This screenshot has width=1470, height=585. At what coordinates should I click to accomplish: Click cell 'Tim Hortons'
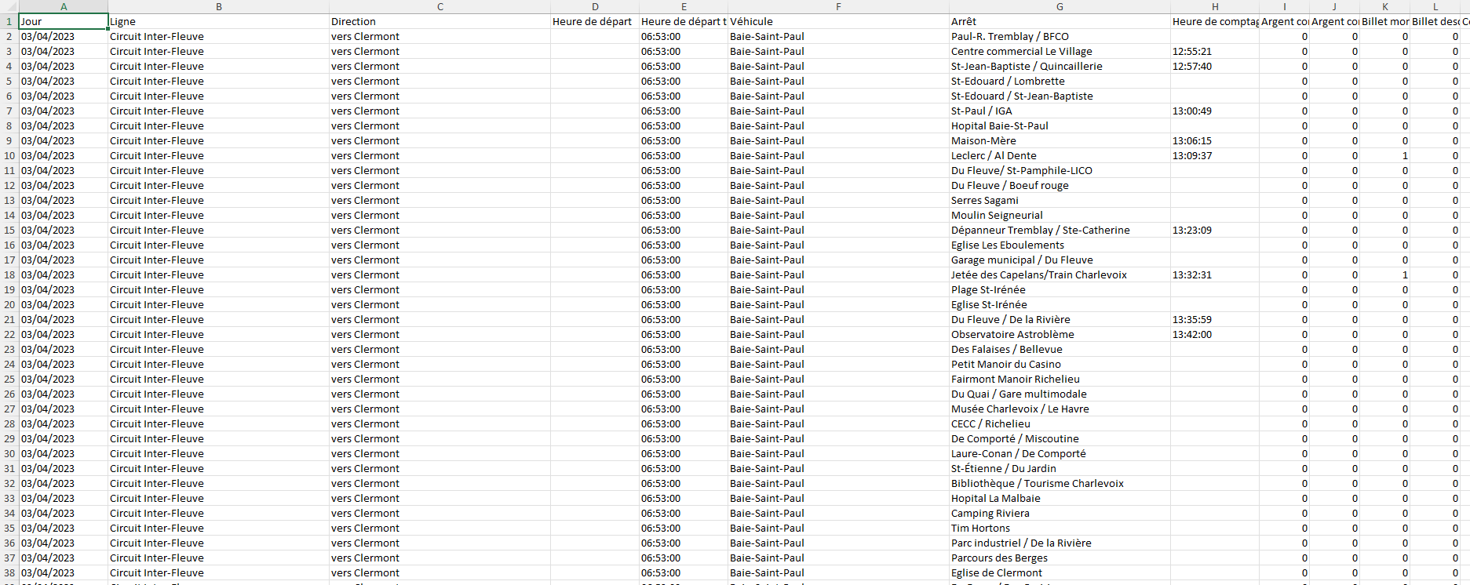1060,528
